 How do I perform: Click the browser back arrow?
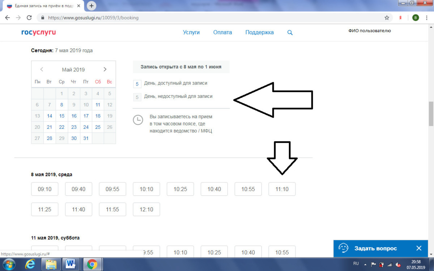pos(8,18)
